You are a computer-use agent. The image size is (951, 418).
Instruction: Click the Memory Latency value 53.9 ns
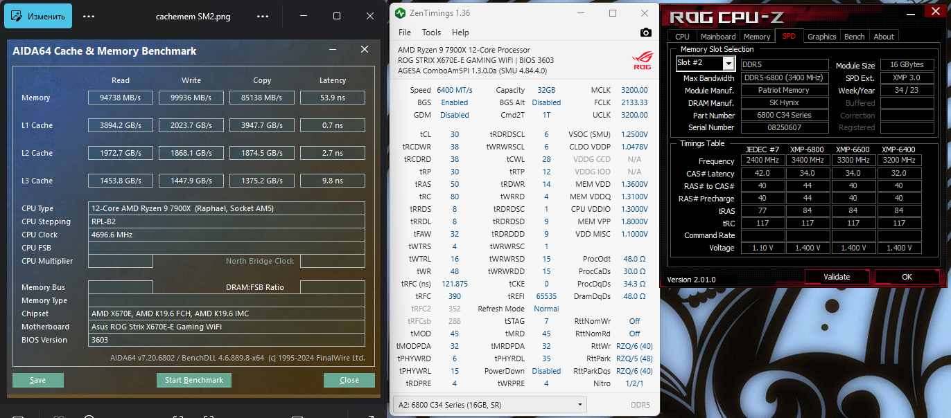(x=333, y=98)
